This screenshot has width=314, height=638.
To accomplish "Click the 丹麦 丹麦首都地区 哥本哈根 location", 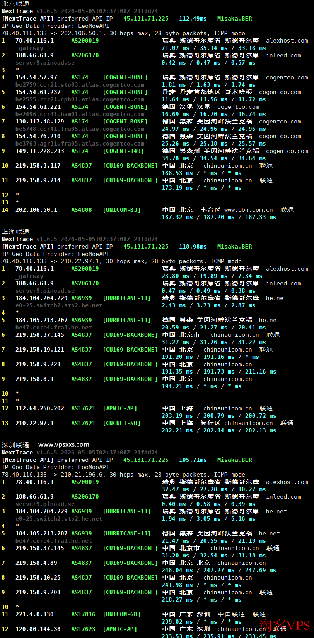I will [x=207, y=92].
